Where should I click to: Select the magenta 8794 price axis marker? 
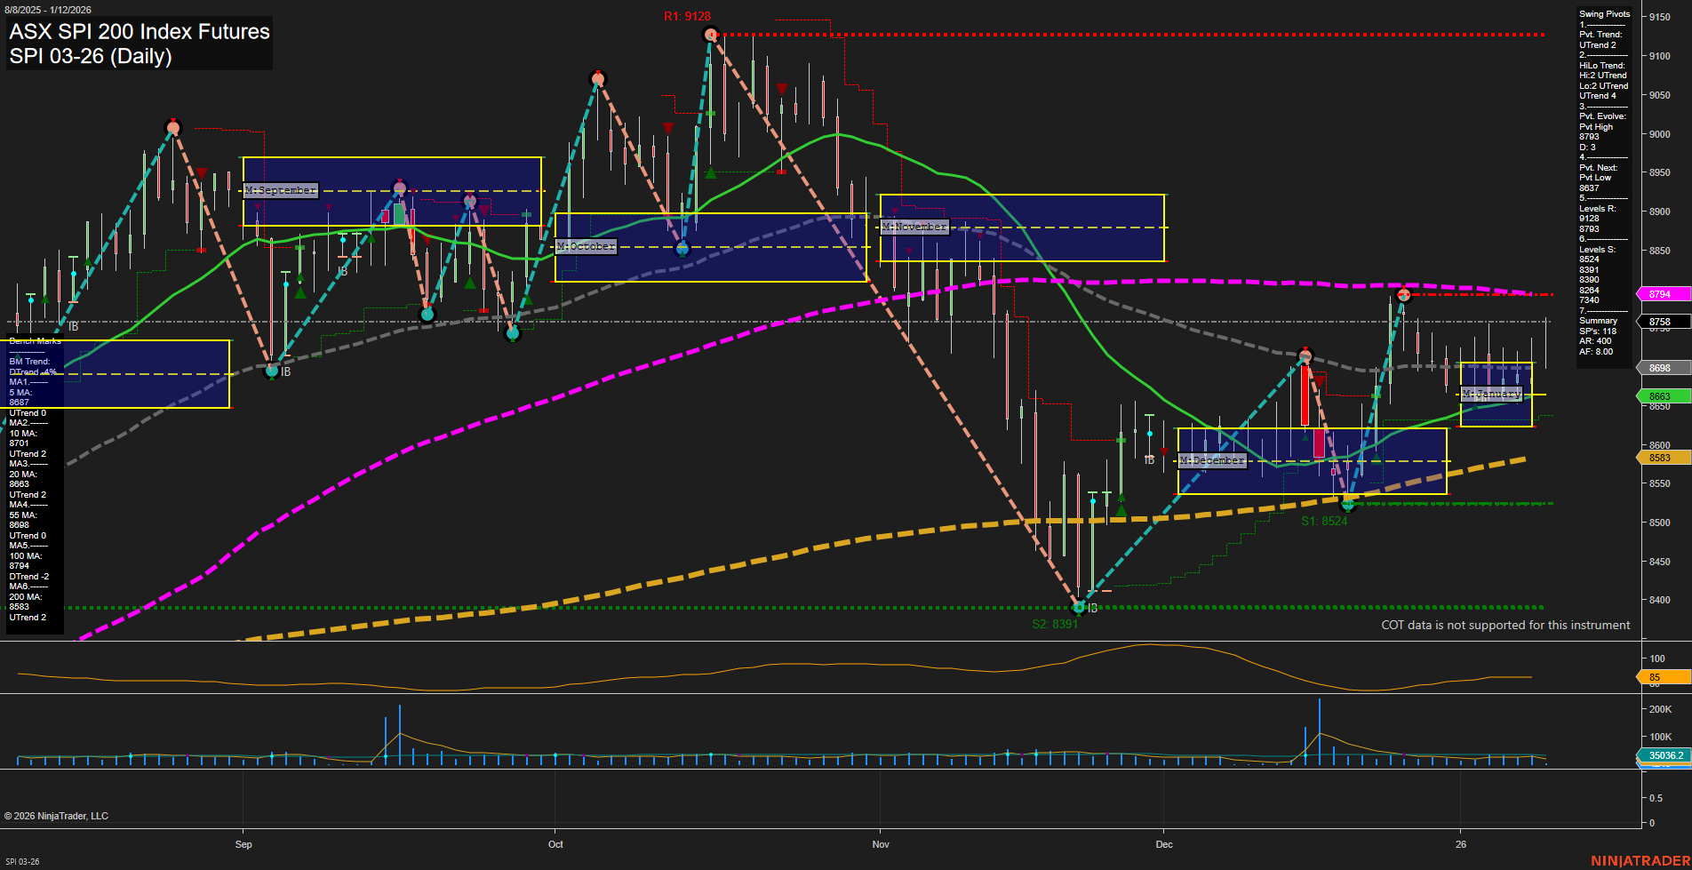click(x=1661, y=293)
